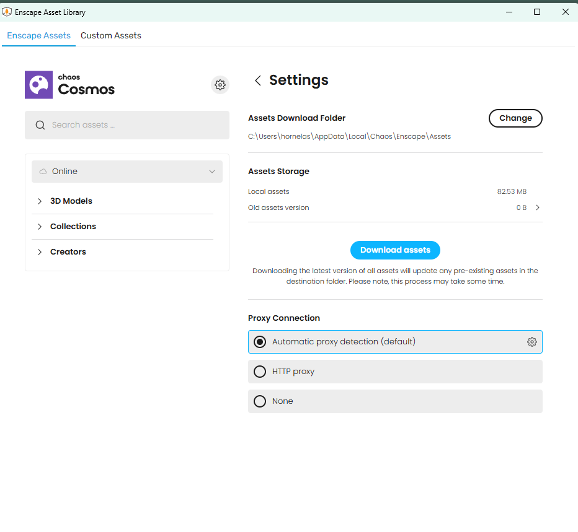Click the Change folder button
The image size is (578, 532).
click(515, 118)
